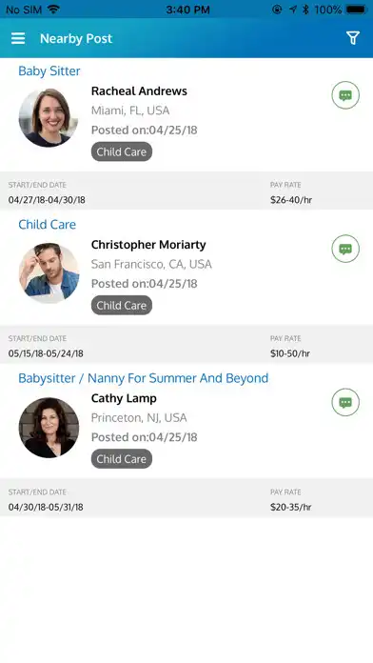Open the Child Care post title
Viewport: 373px width, 663px height.
click(47, 224)
